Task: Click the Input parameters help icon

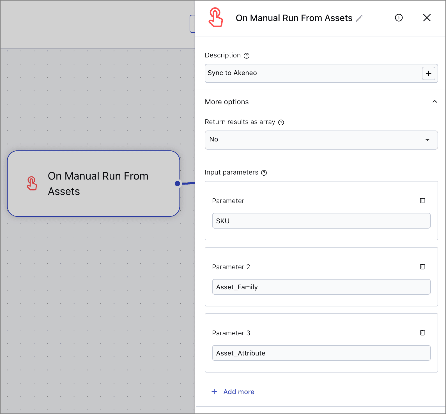Action: tap(264, 173)
